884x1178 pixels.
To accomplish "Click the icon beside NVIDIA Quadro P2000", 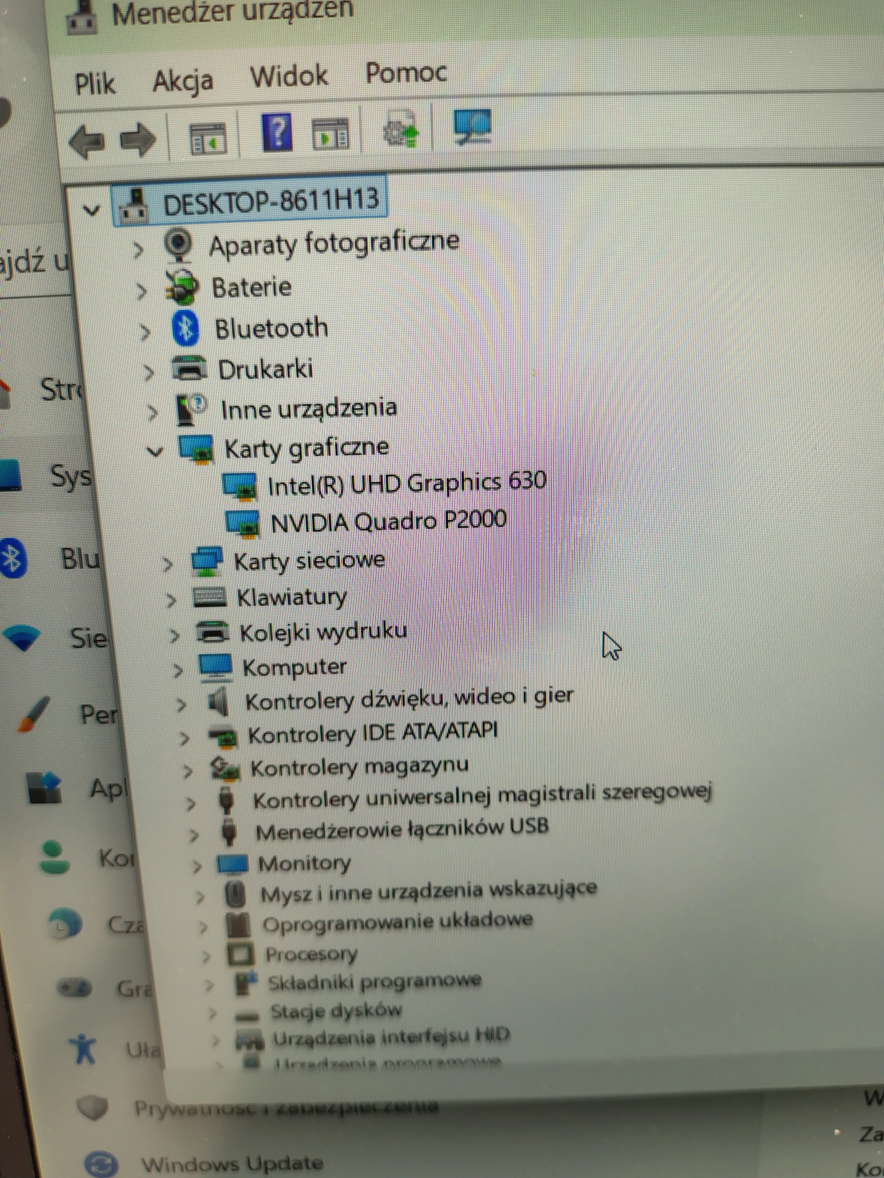I will click(243, 523).
